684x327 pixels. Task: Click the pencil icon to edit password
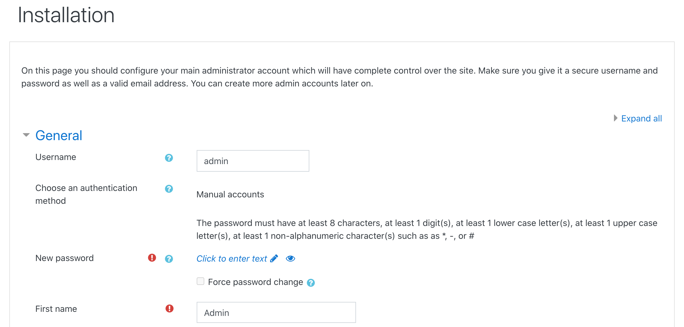tap(274, 259)
